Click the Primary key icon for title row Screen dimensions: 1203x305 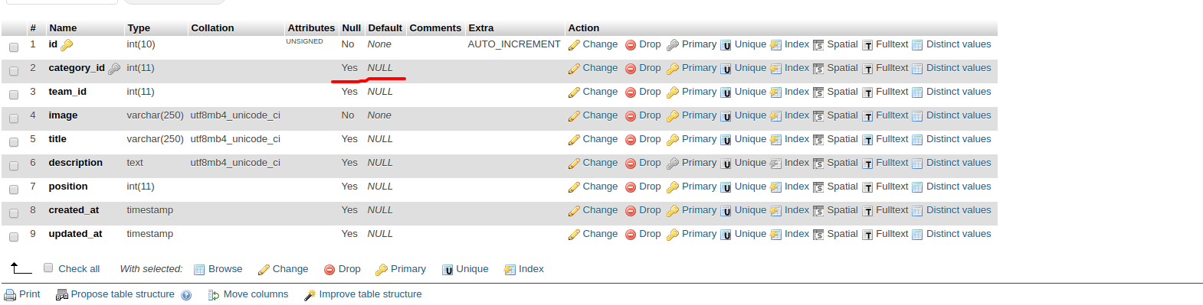coord(673,140)
